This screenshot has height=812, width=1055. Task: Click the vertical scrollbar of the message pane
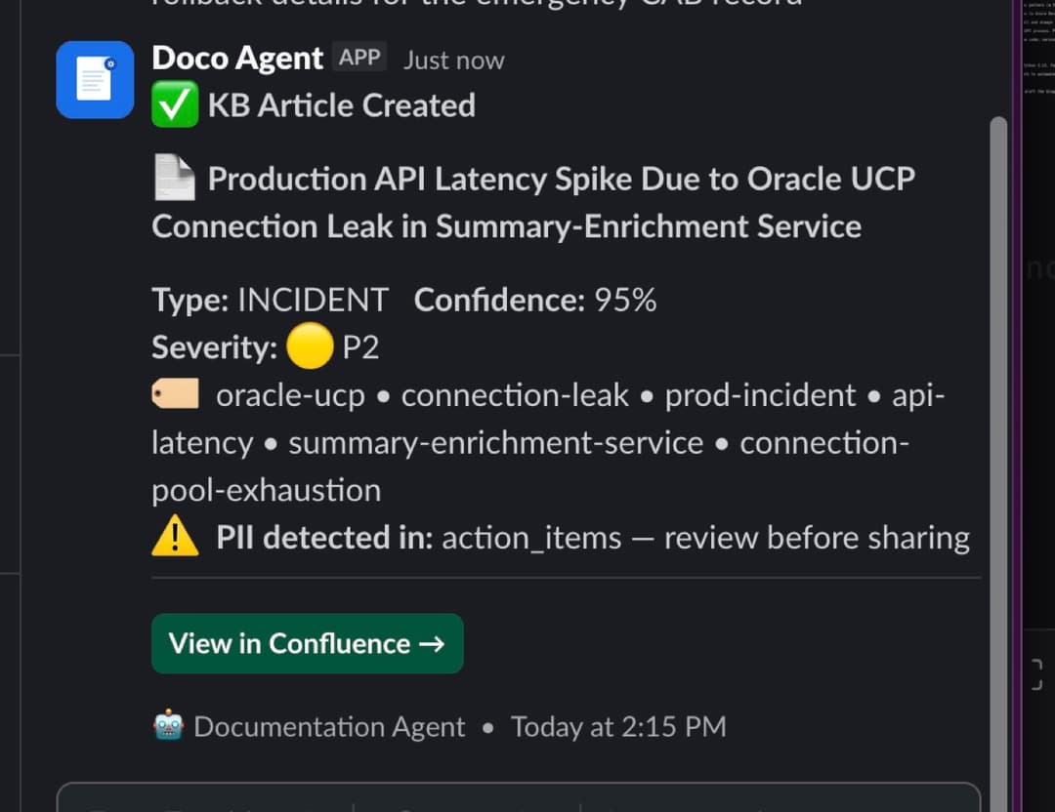(x=998, y=464)
